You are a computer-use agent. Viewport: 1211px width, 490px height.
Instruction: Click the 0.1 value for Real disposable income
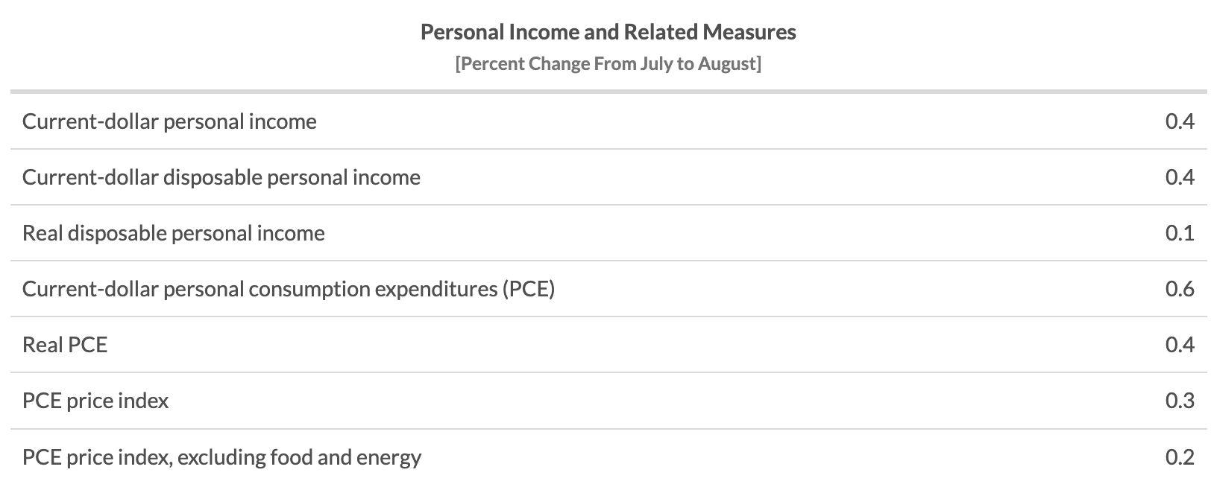point(1179,233)
